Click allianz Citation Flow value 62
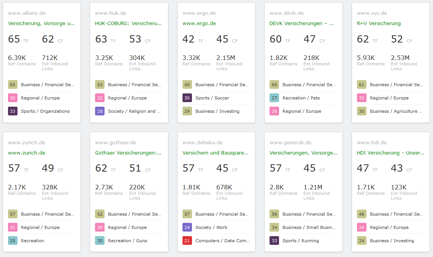 48,39
